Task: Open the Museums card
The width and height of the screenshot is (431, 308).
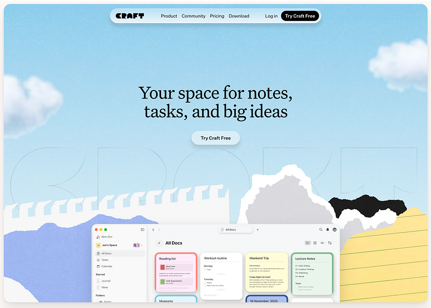Action: [x=176, y=299]
